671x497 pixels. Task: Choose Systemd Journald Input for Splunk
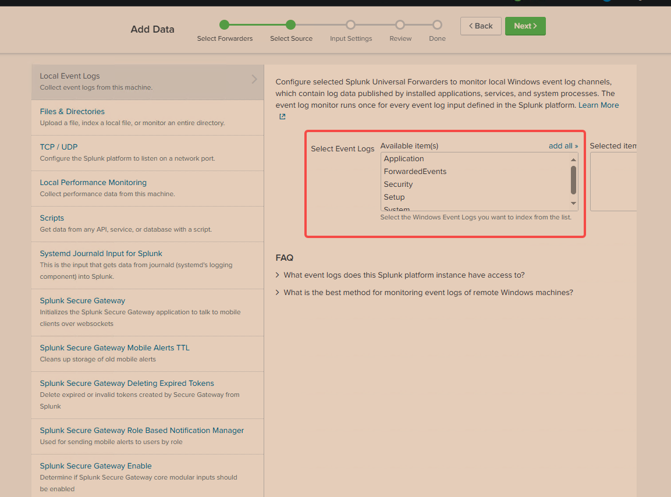point(148,265)
